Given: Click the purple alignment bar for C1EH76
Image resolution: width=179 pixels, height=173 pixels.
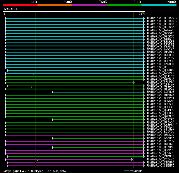Looking at the screenshot, I should [x=75, y=163].
